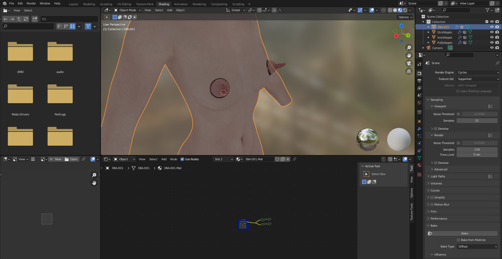
Task: Click the New image button
Action: point(56,159)
